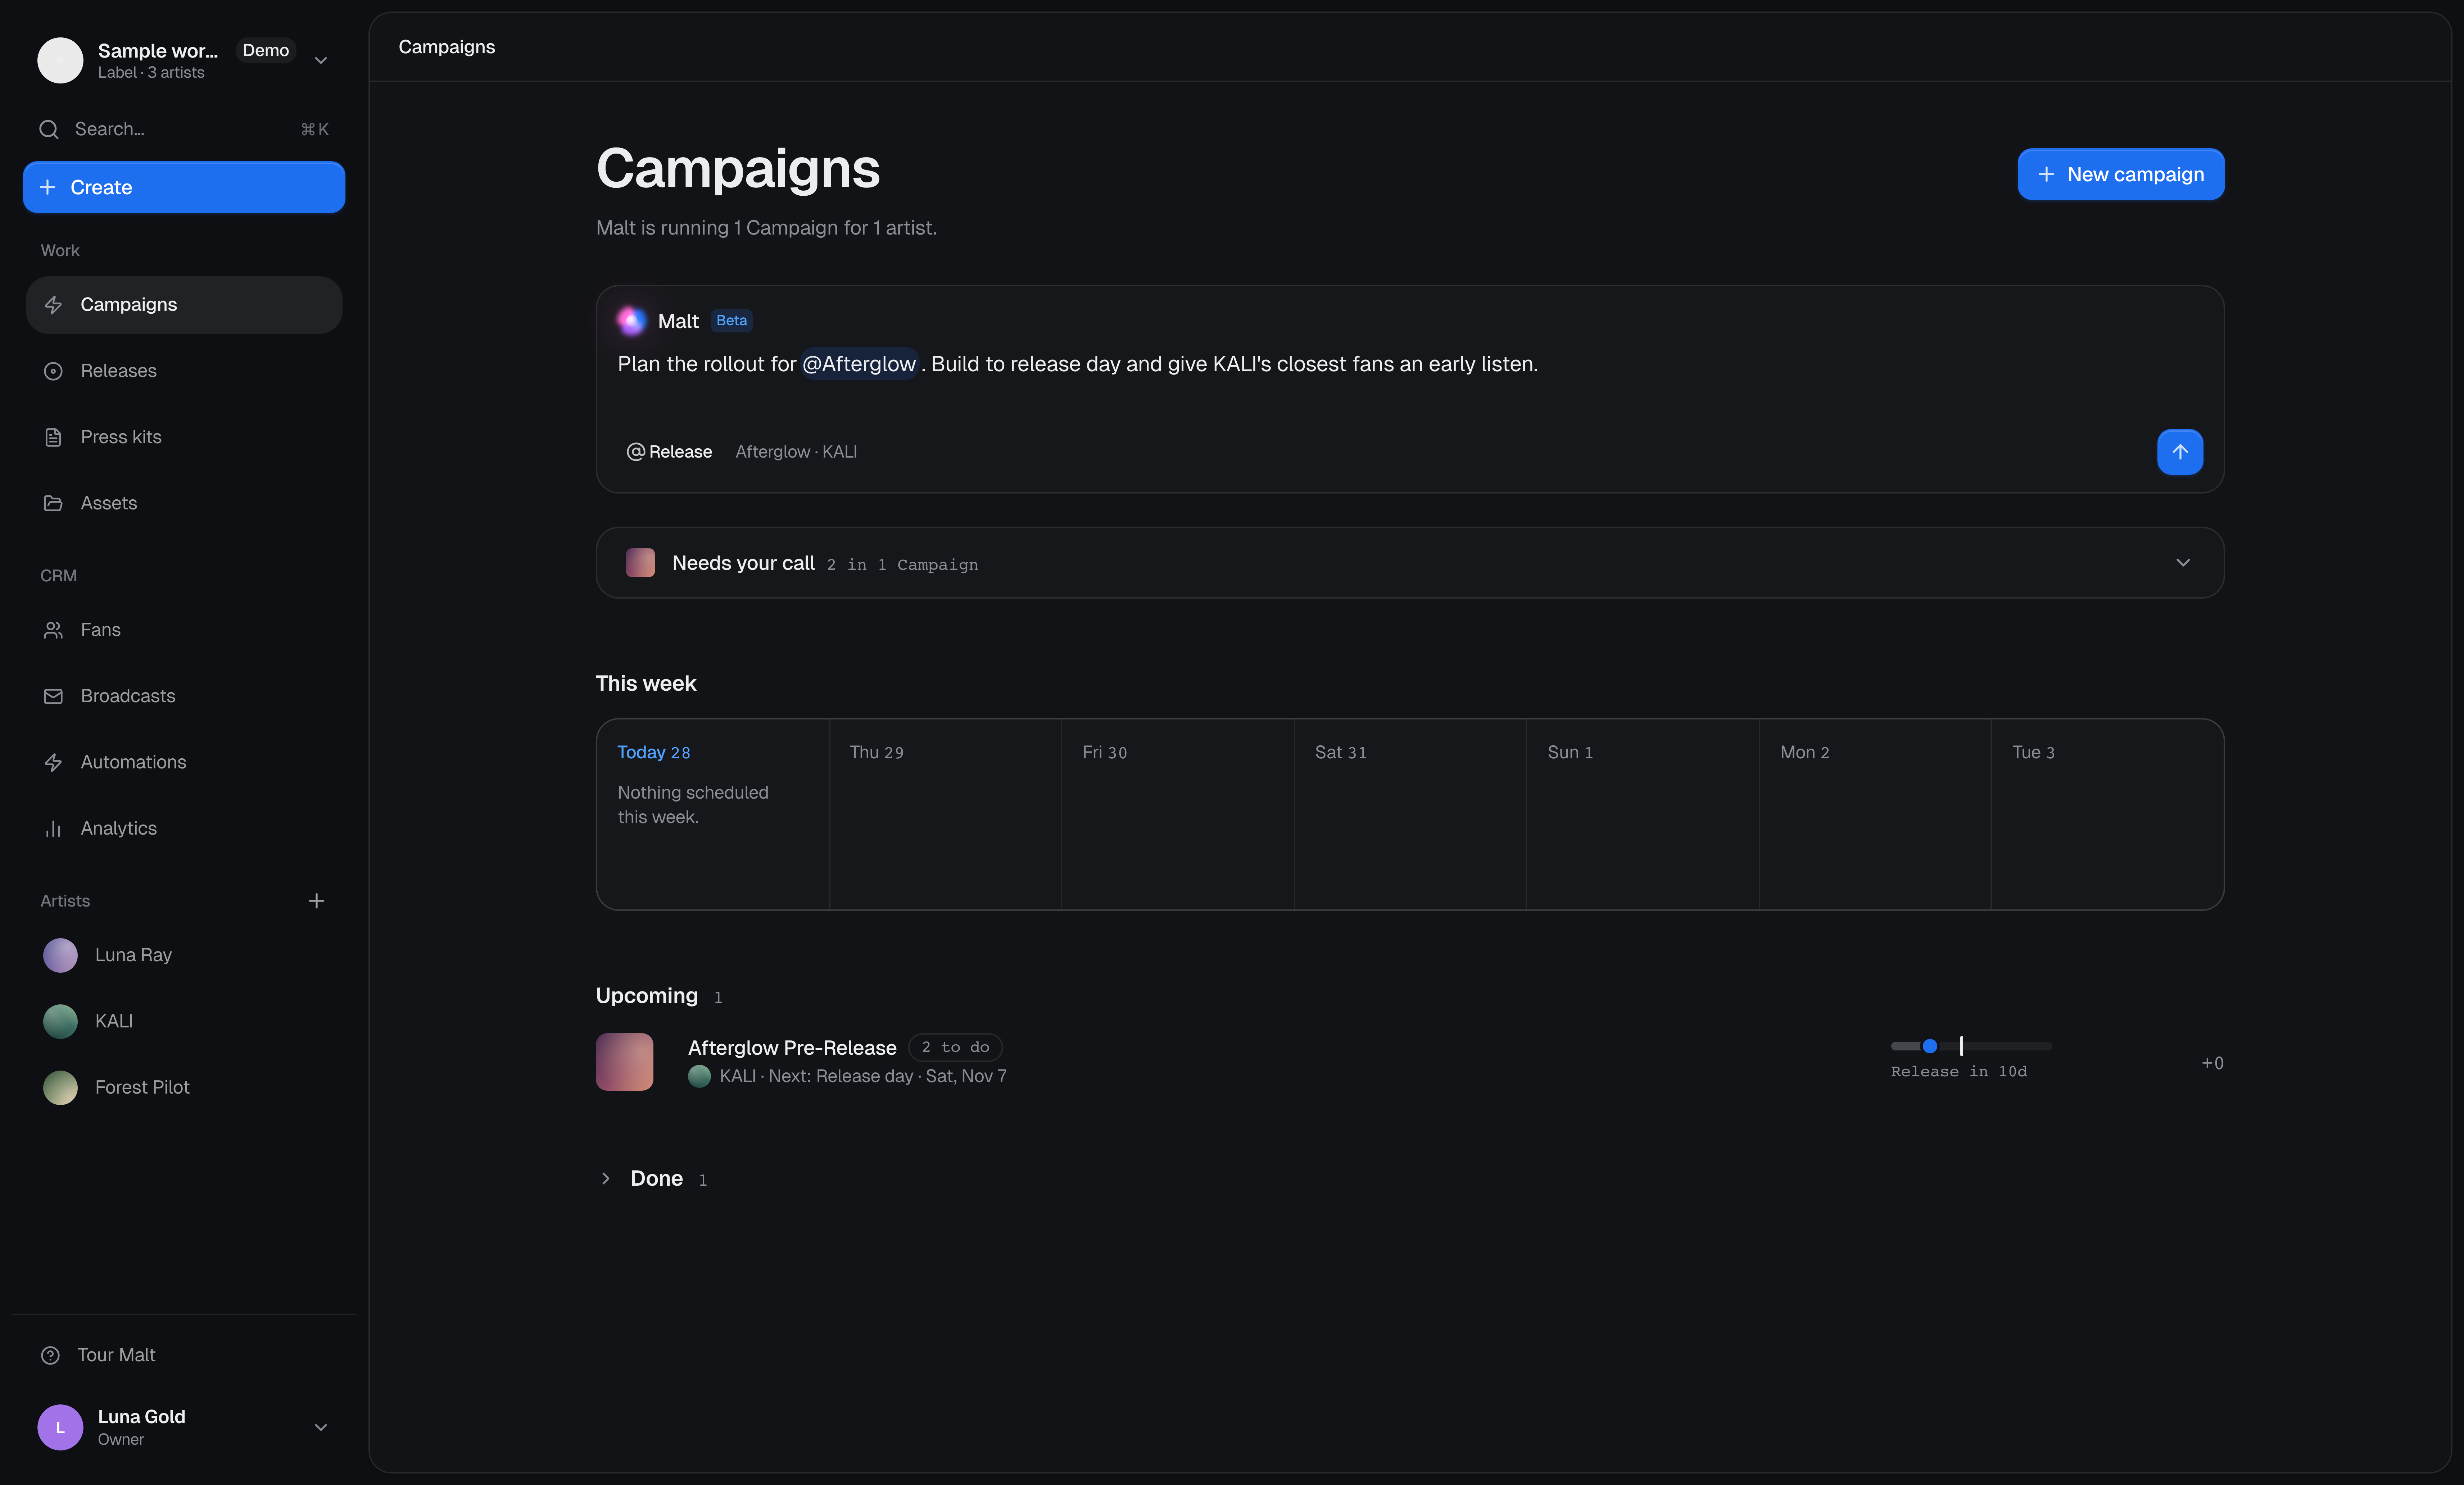Add a new artist with plus icon

tap(316, 901)
